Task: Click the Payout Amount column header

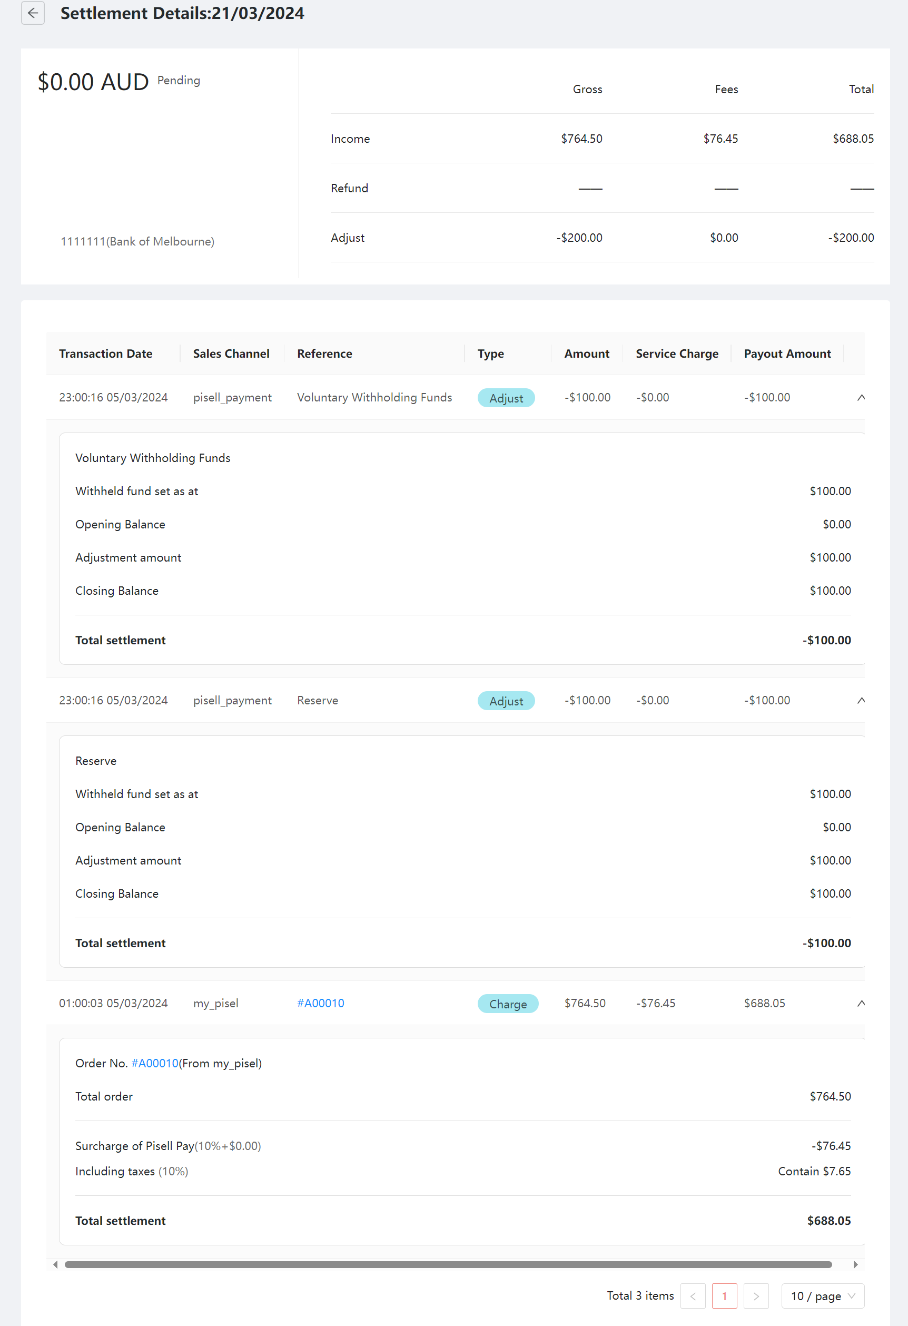Action: tap(787, 353)
